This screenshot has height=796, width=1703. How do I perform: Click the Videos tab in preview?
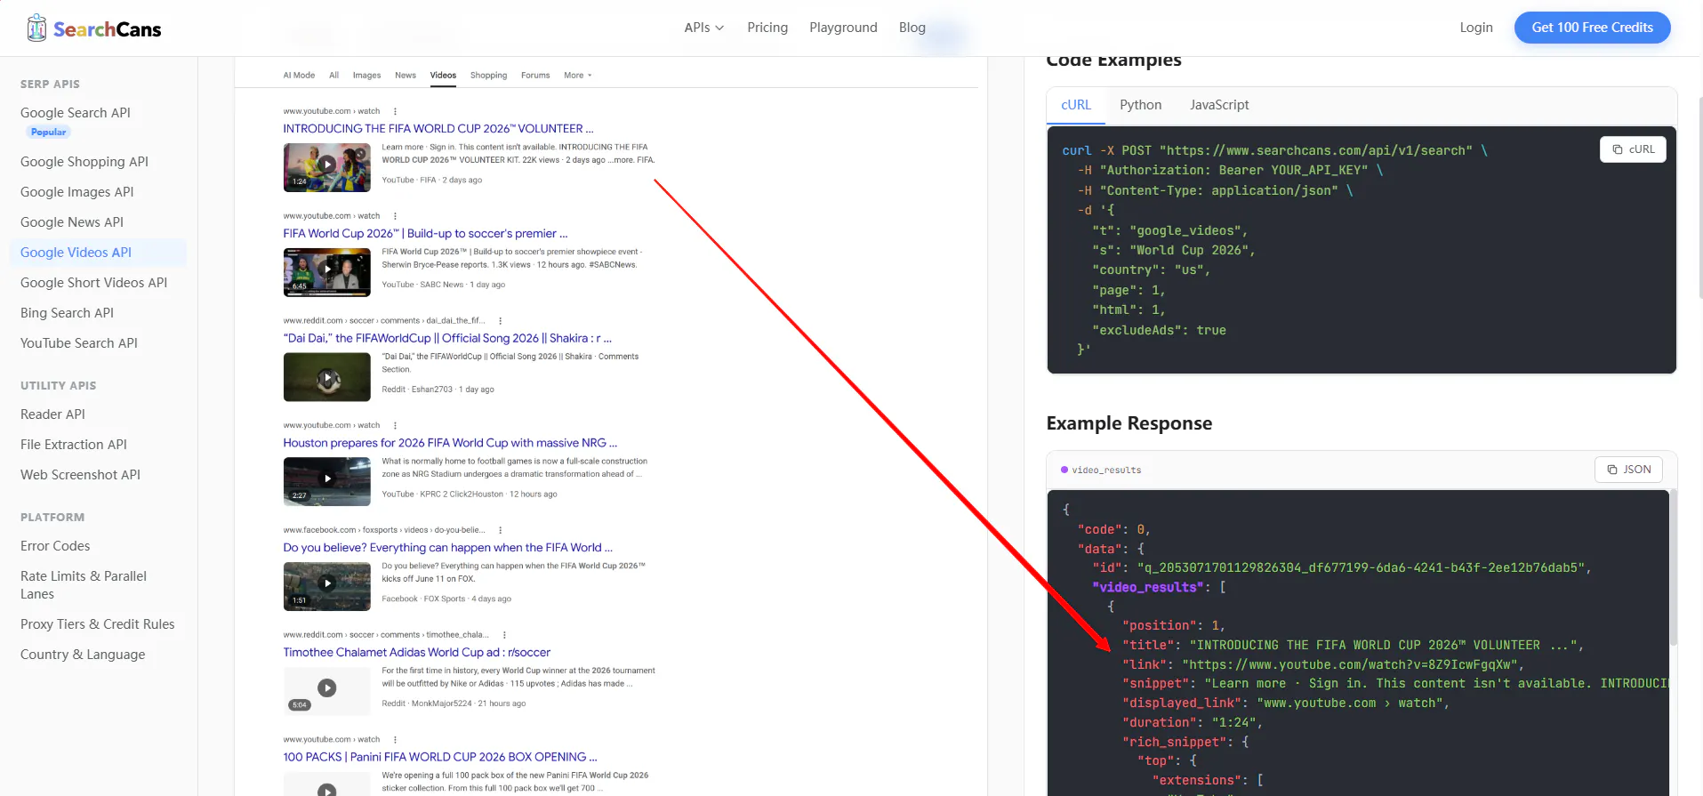443,76
